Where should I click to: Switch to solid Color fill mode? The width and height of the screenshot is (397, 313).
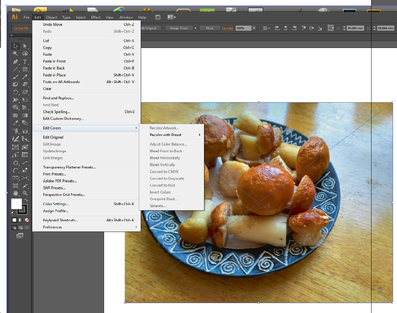point(15,220)
